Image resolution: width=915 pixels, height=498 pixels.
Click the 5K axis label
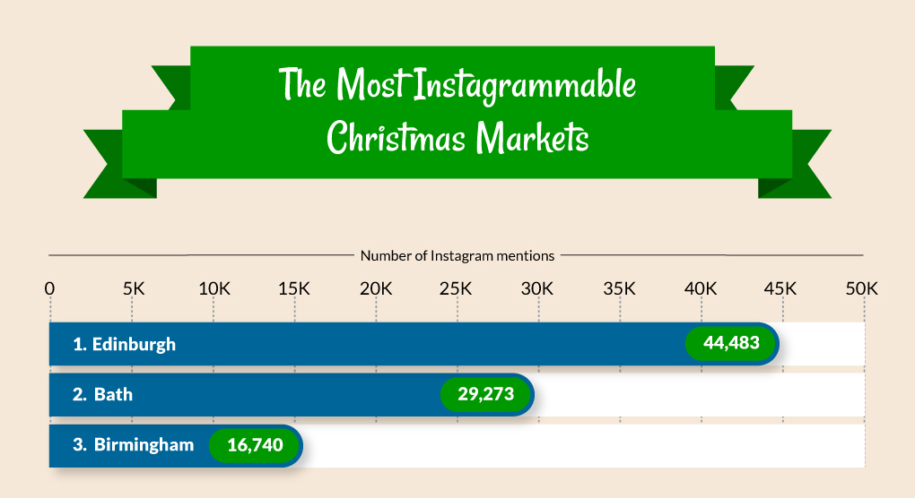pyautogui.click(x=134, y=289)
